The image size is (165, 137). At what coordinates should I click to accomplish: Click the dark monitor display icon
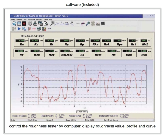coord(103,24)
